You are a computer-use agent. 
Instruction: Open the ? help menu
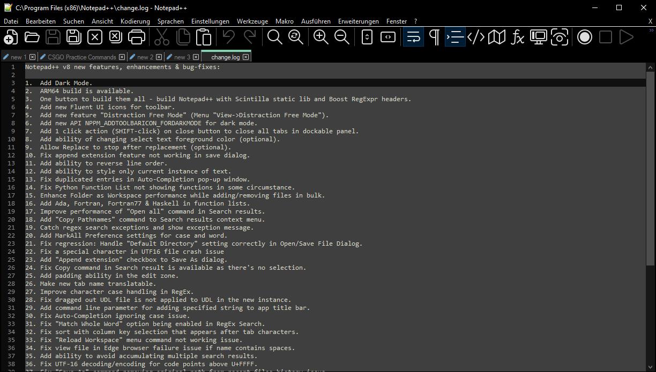[415, 21]
